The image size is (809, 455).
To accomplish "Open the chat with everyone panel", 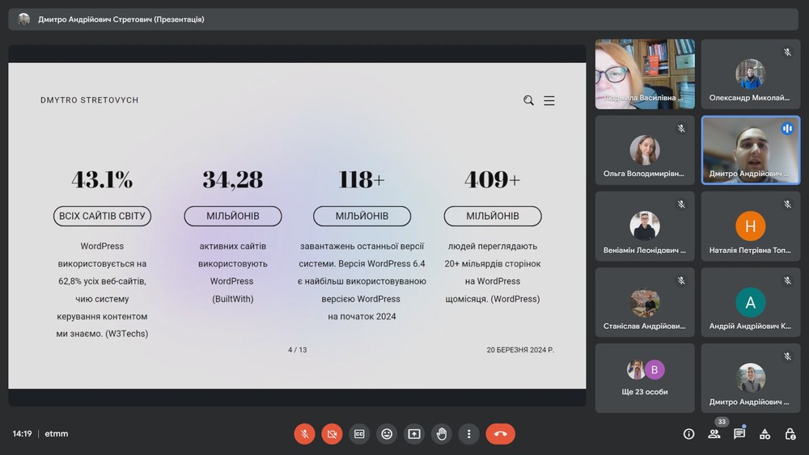I will pyautogui.click(x=739, y=434).
